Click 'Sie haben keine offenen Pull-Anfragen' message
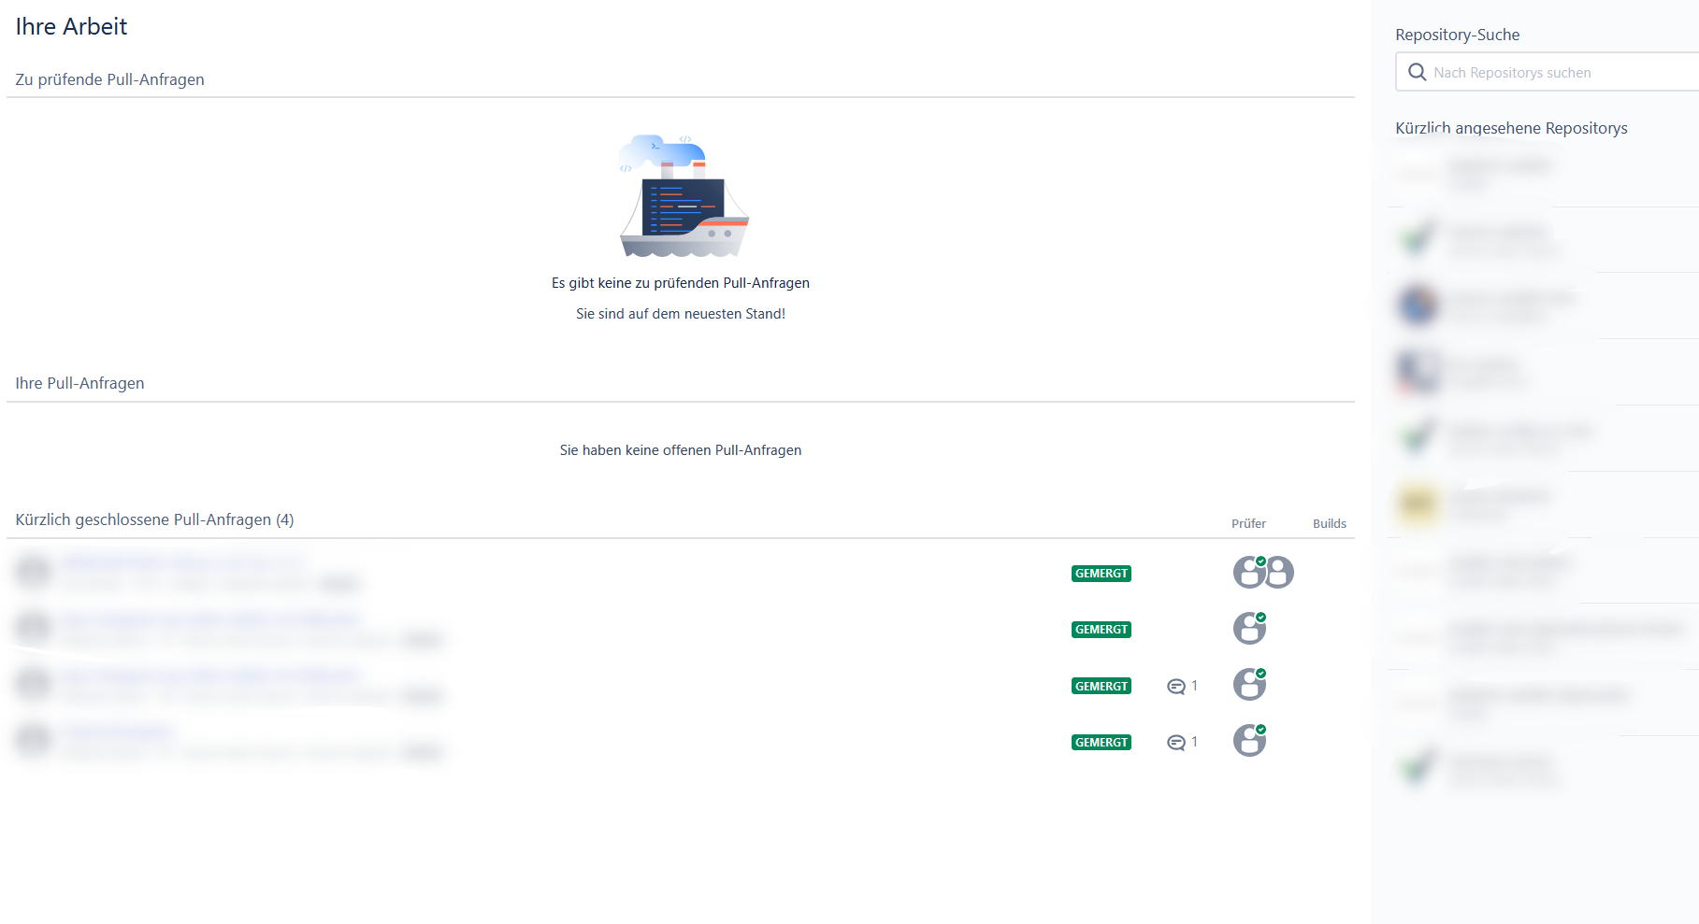 [x=681, y=450]
